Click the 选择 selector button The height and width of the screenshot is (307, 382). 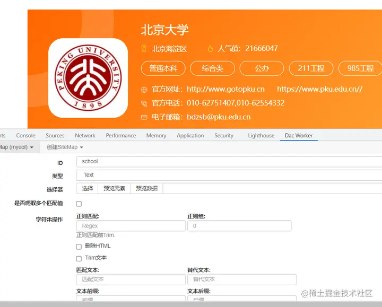point(87,188)
